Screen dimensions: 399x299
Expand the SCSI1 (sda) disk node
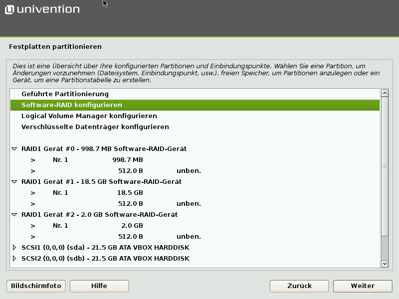coord(14,247)
